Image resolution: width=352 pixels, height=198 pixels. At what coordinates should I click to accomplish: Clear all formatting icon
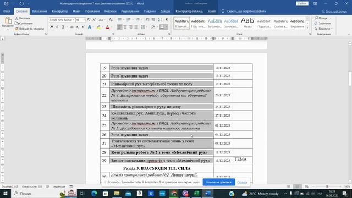point(111,20)
